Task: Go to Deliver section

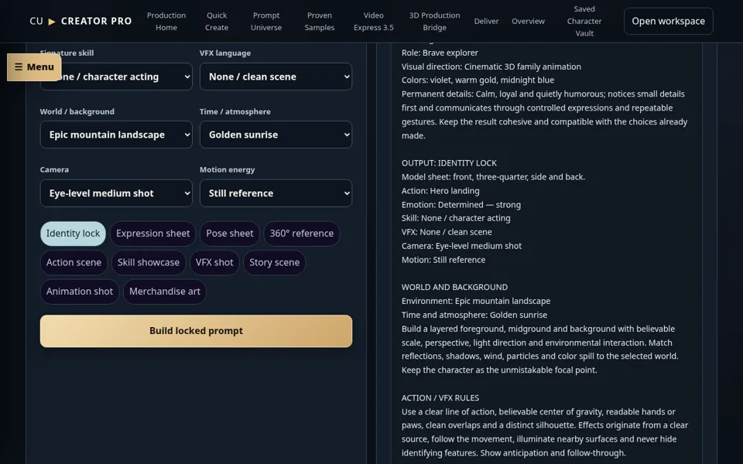Action: coord(486,22)
